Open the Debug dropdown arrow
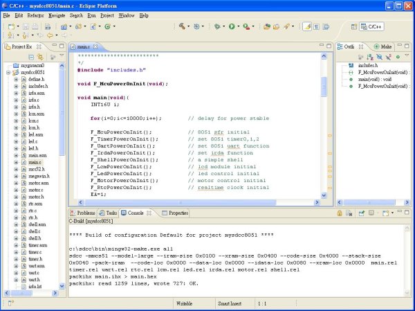Screen dimensions: 415x311 [224, 26]
